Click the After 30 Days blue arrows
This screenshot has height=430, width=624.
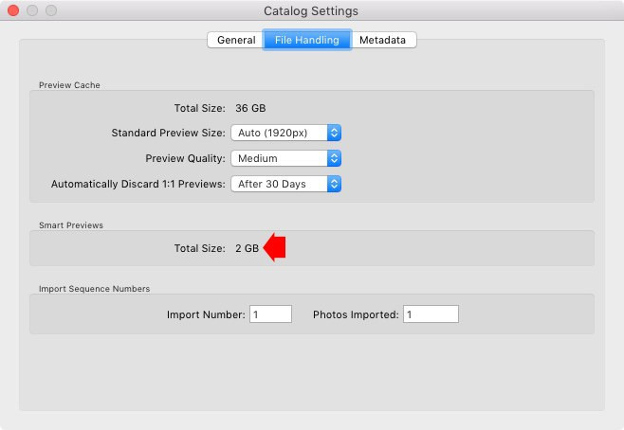click(334, 184)
